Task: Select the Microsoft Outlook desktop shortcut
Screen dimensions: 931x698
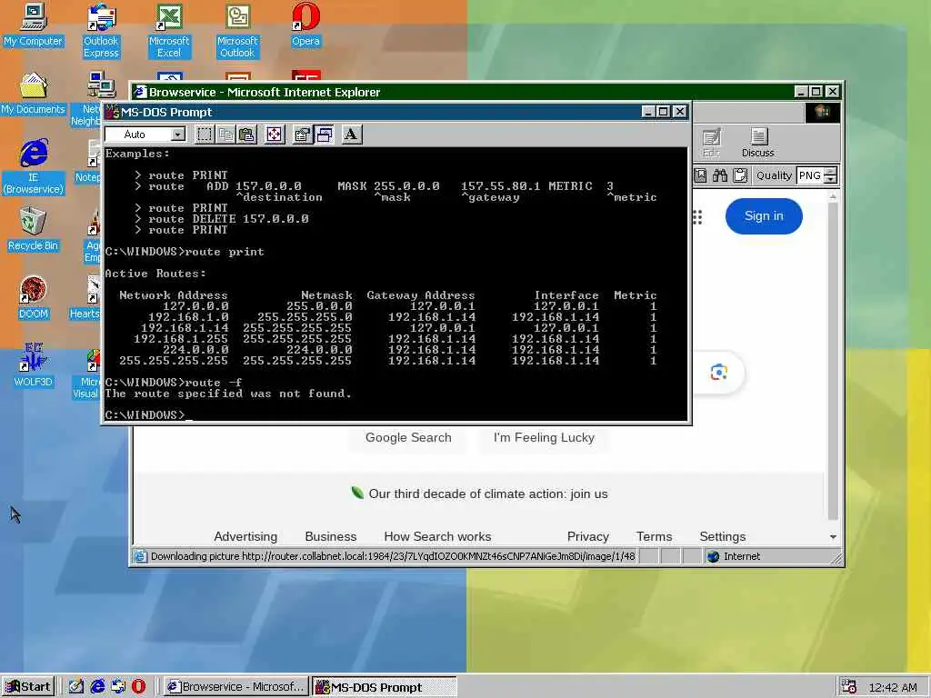Action: click(x=237, y=31)
